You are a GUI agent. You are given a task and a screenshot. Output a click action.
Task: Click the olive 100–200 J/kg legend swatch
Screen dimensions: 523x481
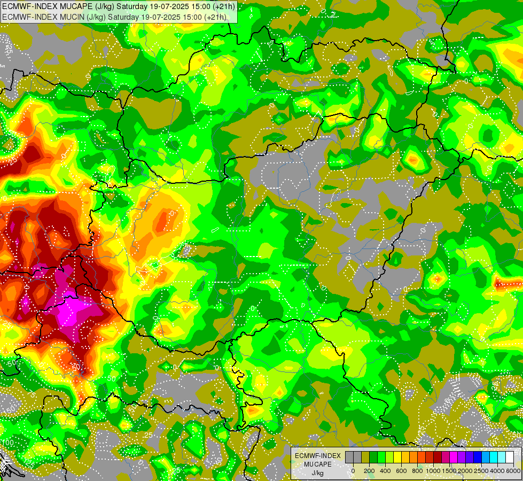(x=365, y=457)
